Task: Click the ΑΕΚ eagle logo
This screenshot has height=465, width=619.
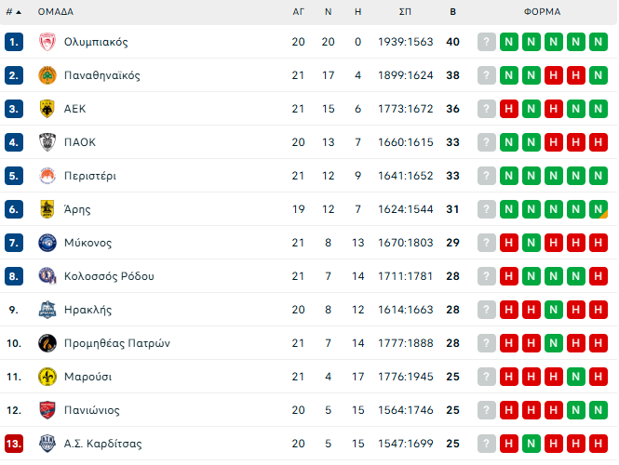Action: tap(47, 109)
